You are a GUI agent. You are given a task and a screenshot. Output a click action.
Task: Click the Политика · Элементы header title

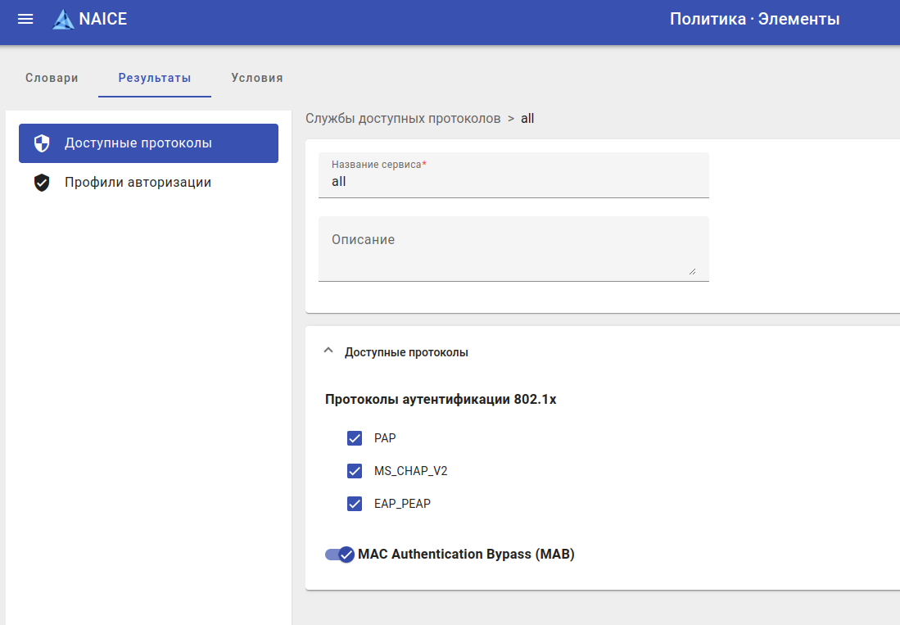754,19
